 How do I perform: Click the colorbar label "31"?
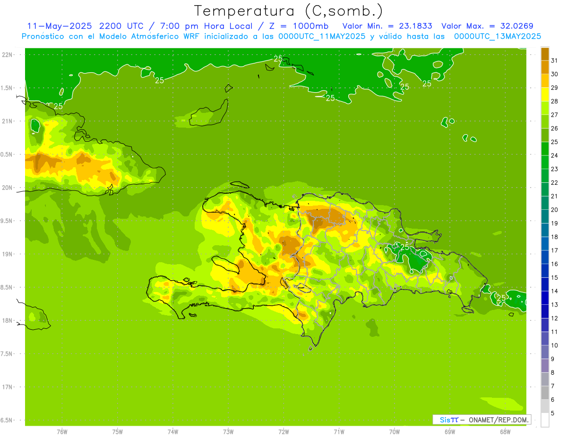pos(555,60)
